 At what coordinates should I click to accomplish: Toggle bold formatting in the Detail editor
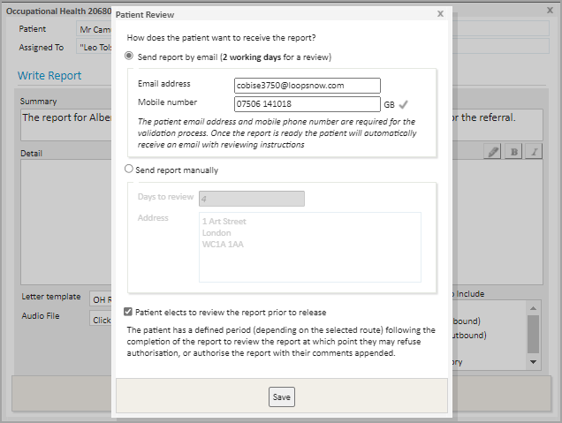tap(514, 152)
